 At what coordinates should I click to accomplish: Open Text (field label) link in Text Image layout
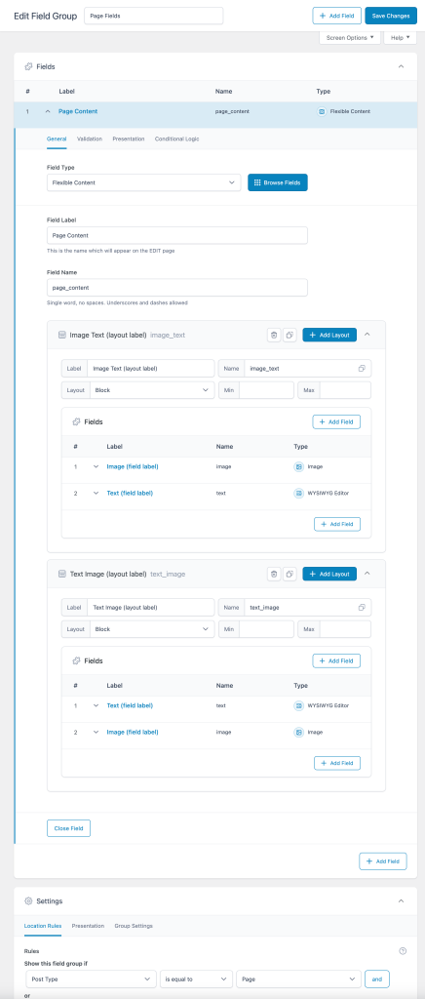point(130,705)
